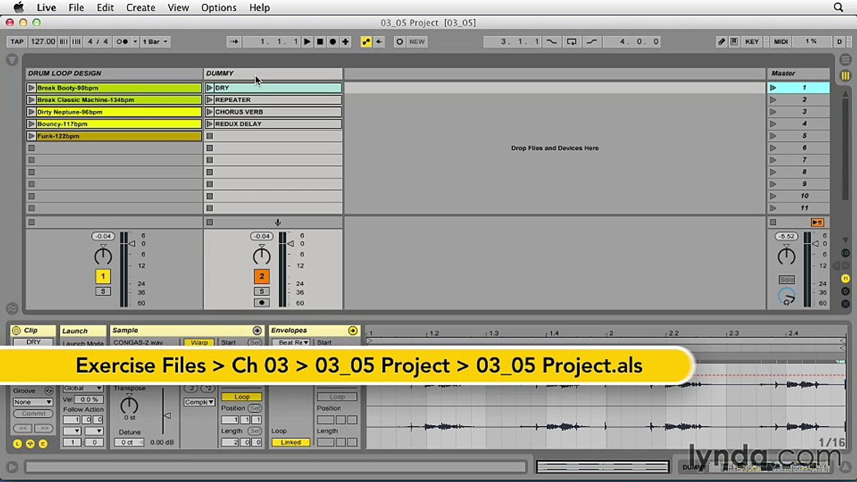
Task: Launch the REPEATER clip
Action: 210,100
